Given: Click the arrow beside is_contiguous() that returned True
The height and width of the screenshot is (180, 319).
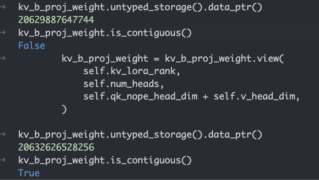Looking at the screenshot, I should [x=3, y=160].
